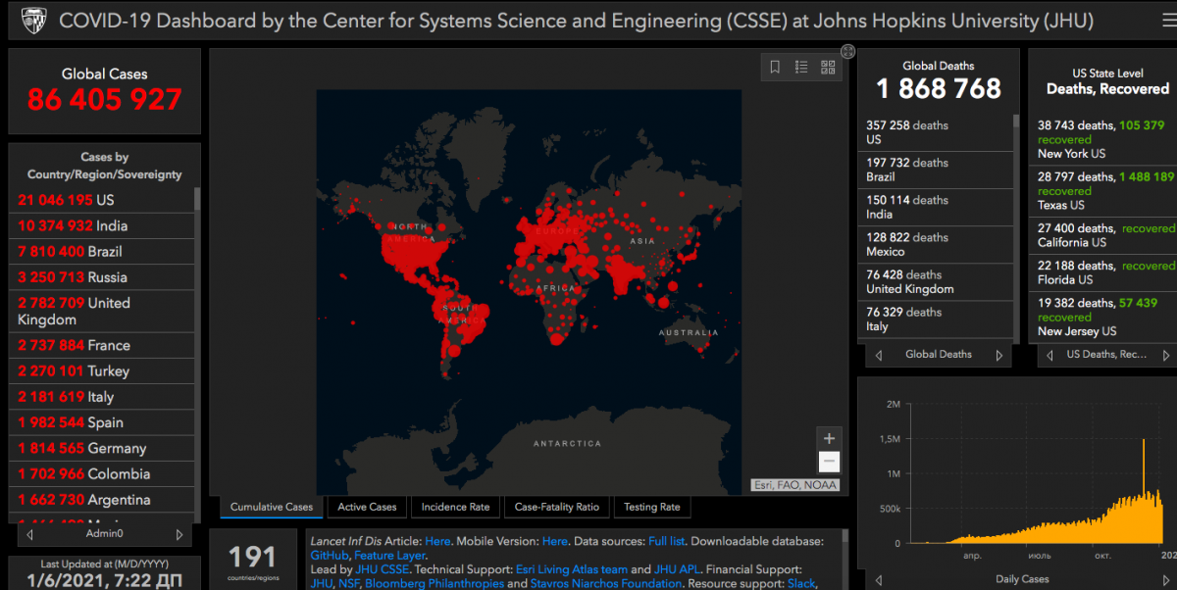
Task: Open the GitHub database link
Action: click(x=329, y=556)
